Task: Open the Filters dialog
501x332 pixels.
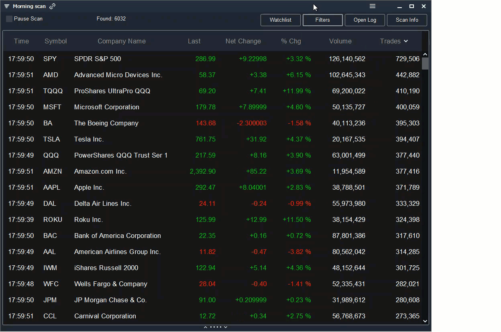Action: (322, 20)
